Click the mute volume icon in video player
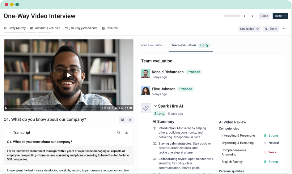 (116, 108)
